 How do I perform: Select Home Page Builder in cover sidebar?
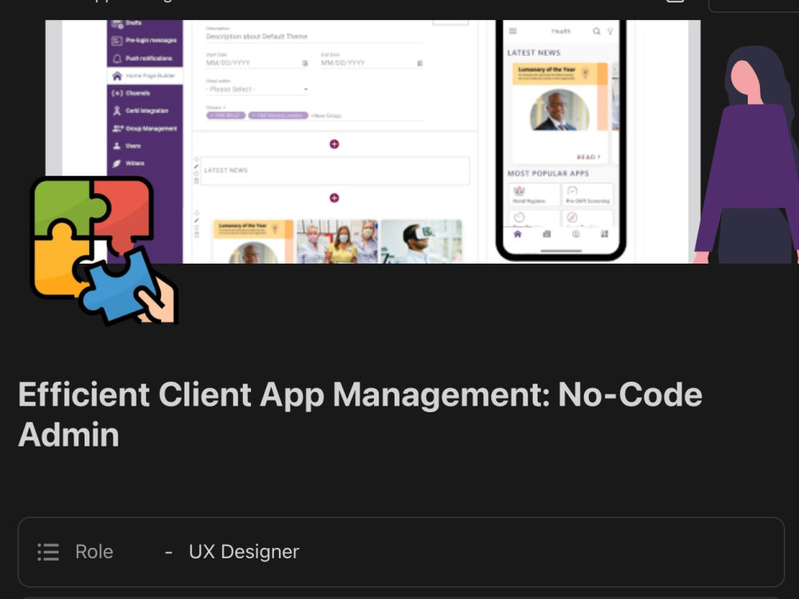coord(145,76)
